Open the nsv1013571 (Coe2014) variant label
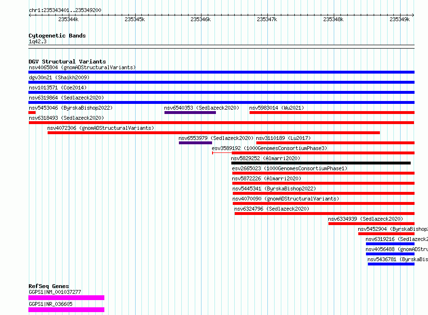This screenshot has width=428, height=315. 58,88
